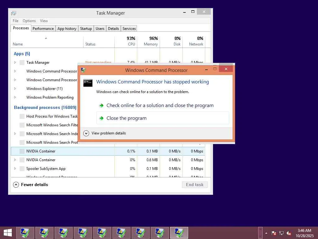Switch to the Performance tab
Image resolution: width=318 pixels, height=239 pixels.
pos(43,29)
